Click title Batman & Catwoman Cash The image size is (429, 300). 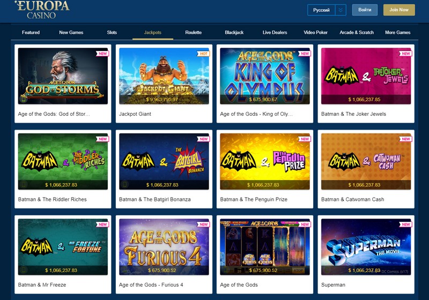353,199
